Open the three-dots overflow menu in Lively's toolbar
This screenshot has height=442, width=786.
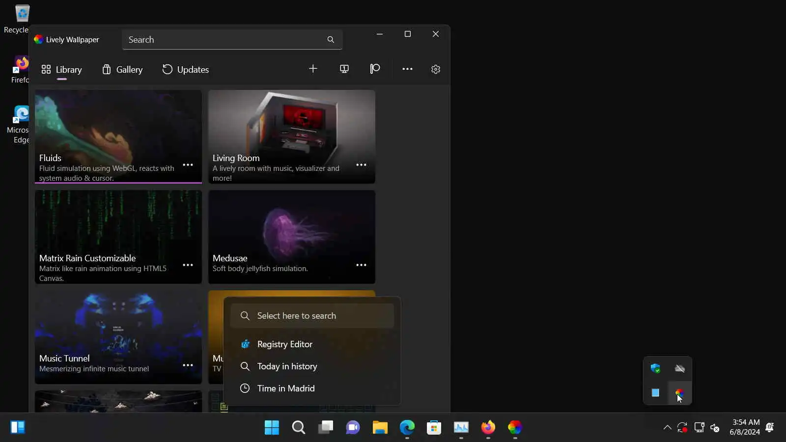click(407, 69)
